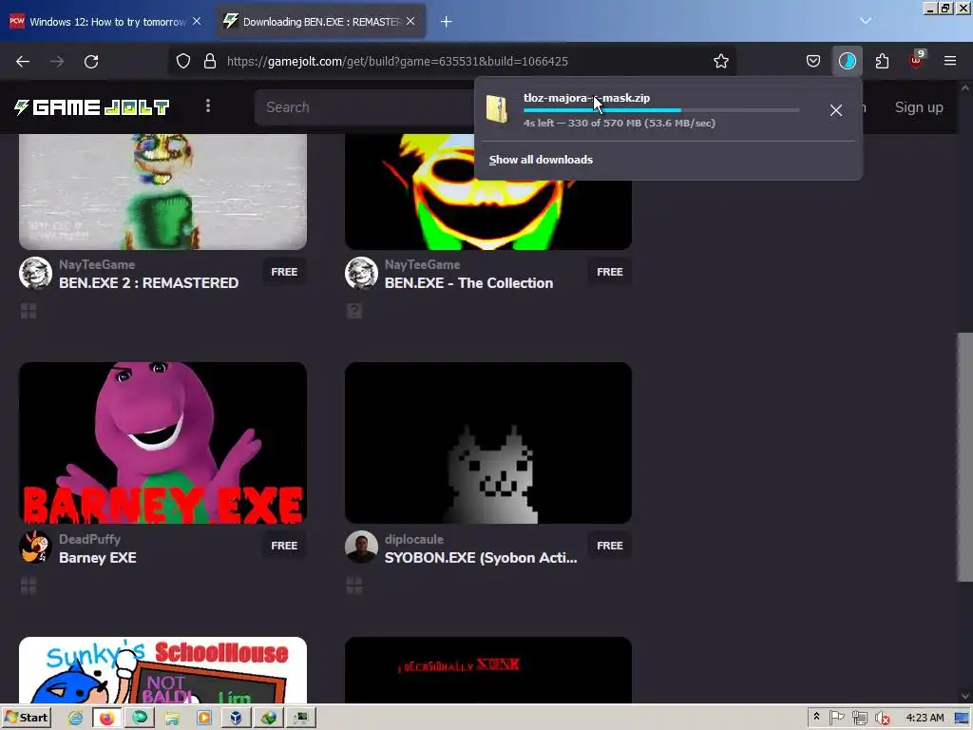Click Windows platform icon under SYOBON.EXE
This screenshot has width=973, height=730.
point(354,586)
